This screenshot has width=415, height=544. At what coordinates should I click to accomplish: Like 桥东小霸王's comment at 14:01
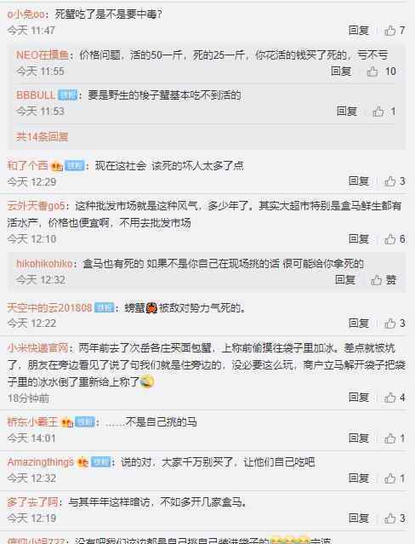[x=395, y=438]
